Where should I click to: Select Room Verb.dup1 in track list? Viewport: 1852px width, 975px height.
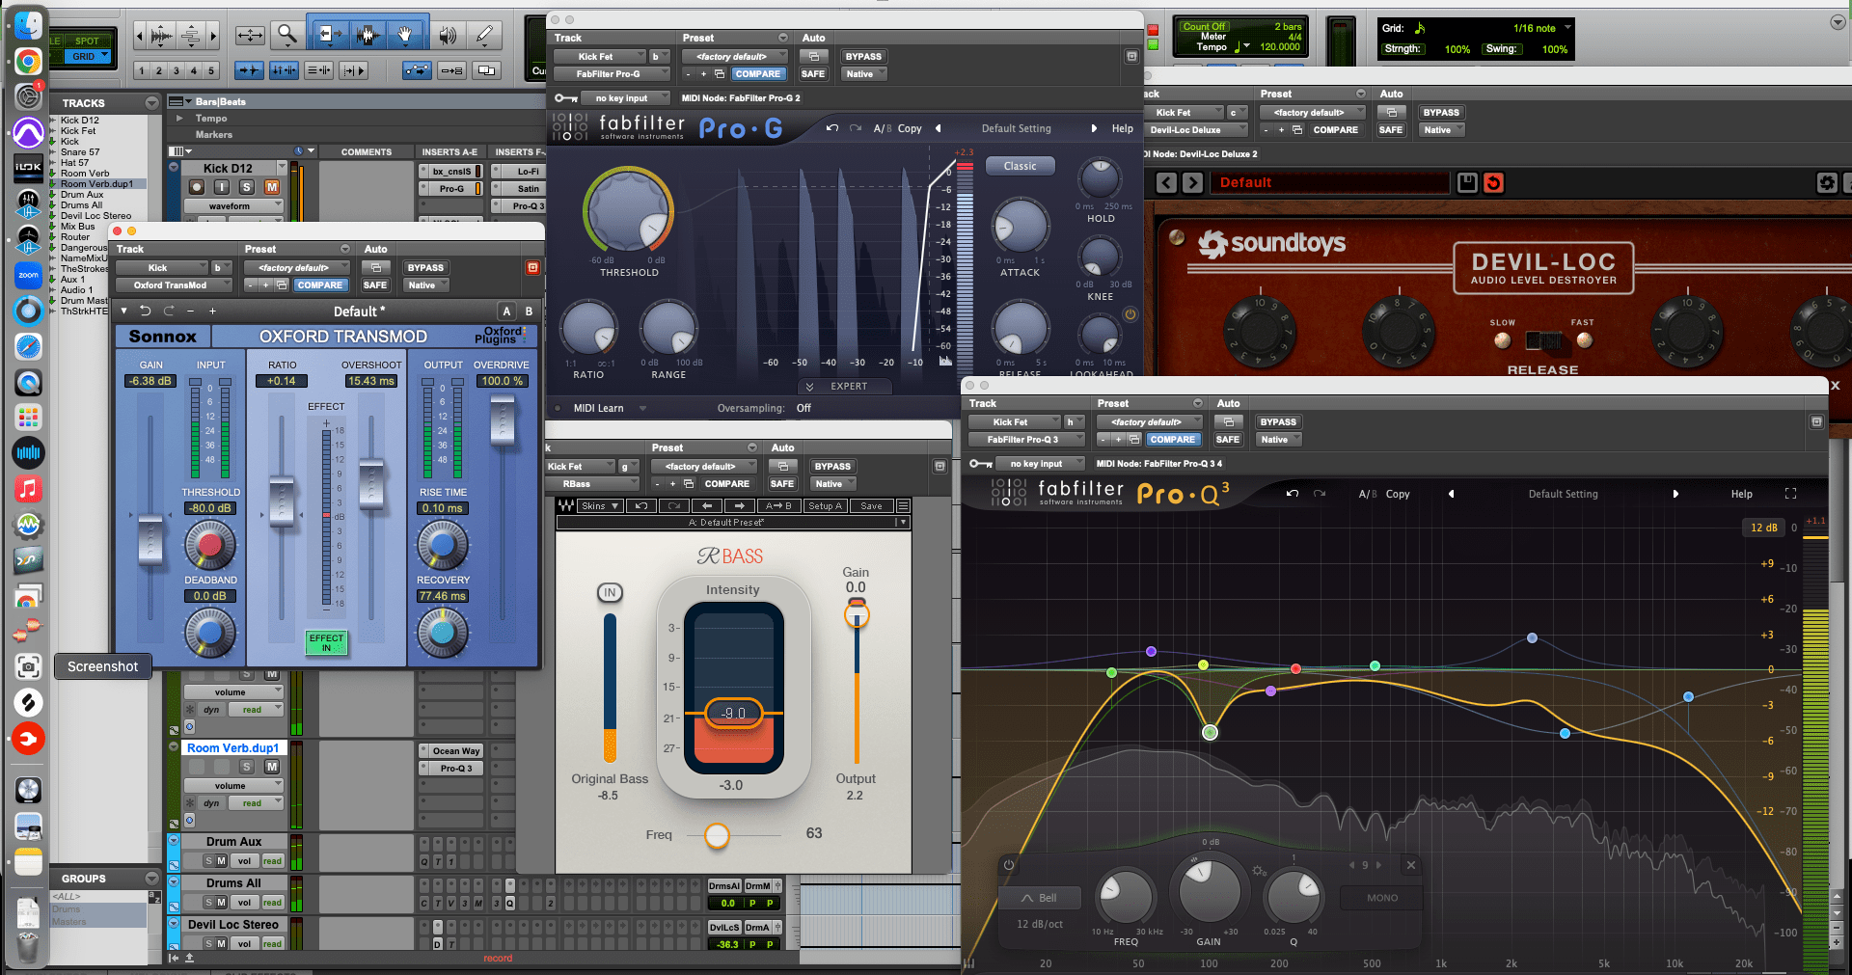(x=96, y=184)
